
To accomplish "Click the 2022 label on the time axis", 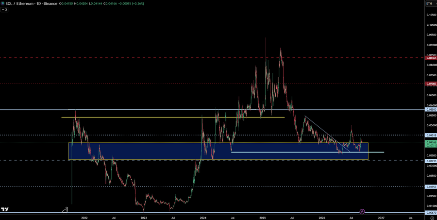I will click(x=84, y=218).
